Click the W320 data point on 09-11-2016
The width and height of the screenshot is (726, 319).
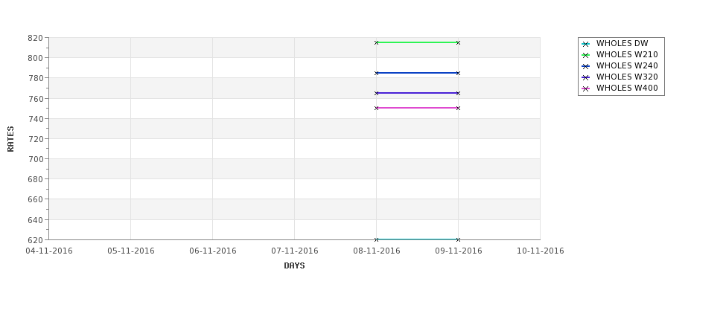point(458,93)
